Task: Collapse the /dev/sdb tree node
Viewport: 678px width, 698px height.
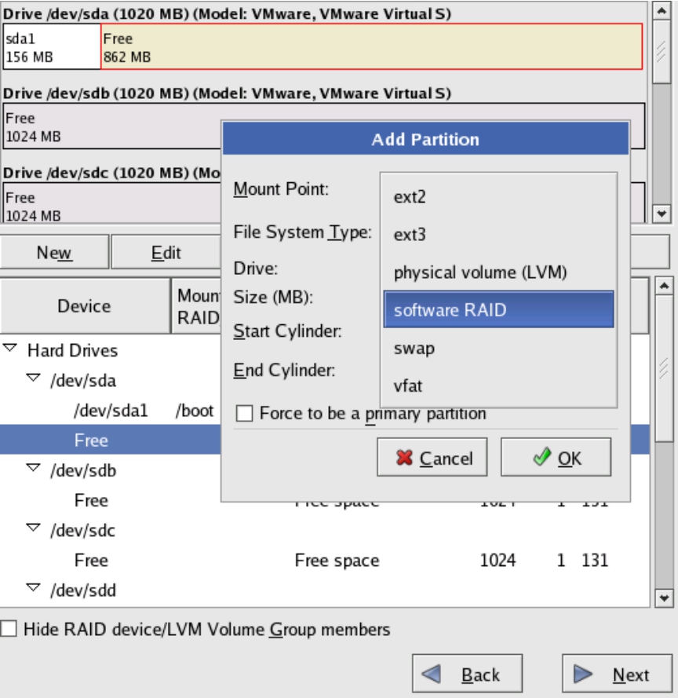Action: pos(33,469)
